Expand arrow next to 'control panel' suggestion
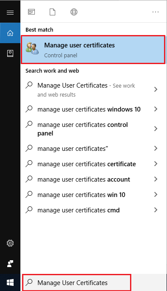Image resolution: width=167 pixels, height=291 pixels. [156, 129]
